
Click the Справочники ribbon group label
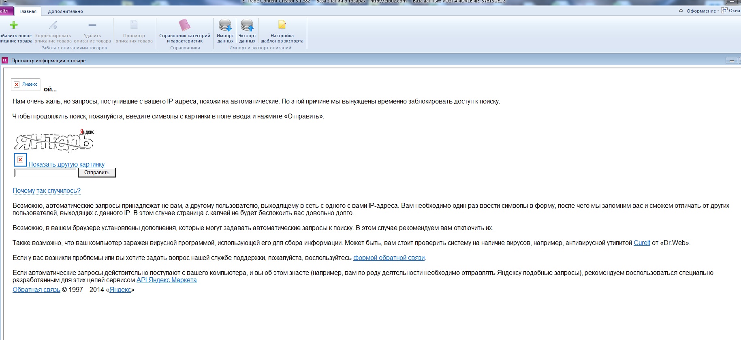click(185, 48)
